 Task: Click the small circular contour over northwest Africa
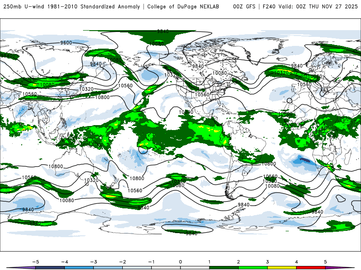(290, 100)
